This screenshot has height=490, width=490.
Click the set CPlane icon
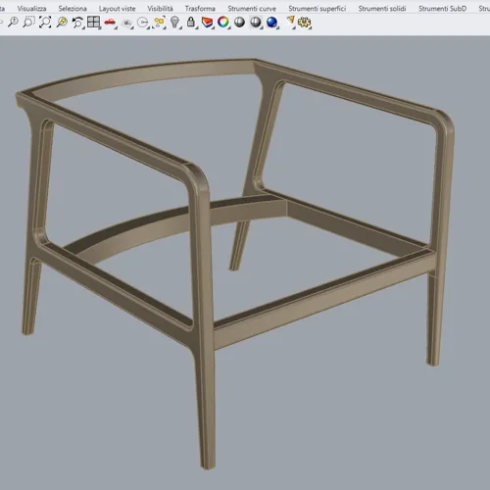coord(126,23)
